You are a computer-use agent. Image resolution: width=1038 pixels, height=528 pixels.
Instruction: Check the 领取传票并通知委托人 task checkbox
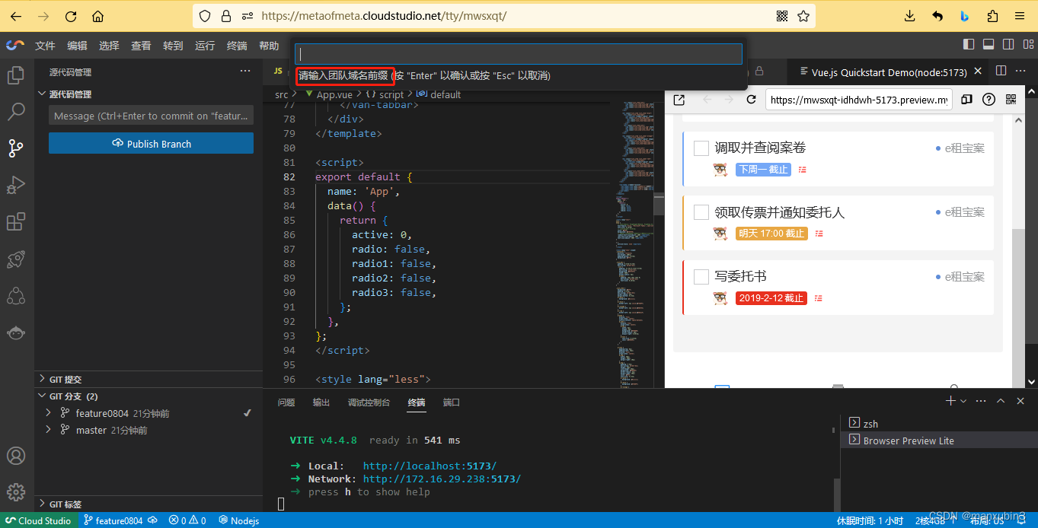[x=701, y=212]
